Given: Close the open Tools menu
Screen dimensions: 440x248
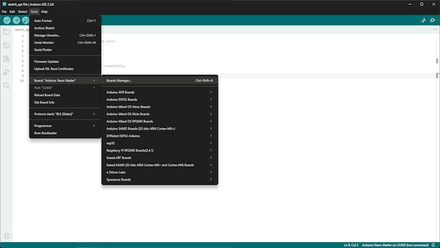Looking at the screenshot, I should [x=34, y=12].
